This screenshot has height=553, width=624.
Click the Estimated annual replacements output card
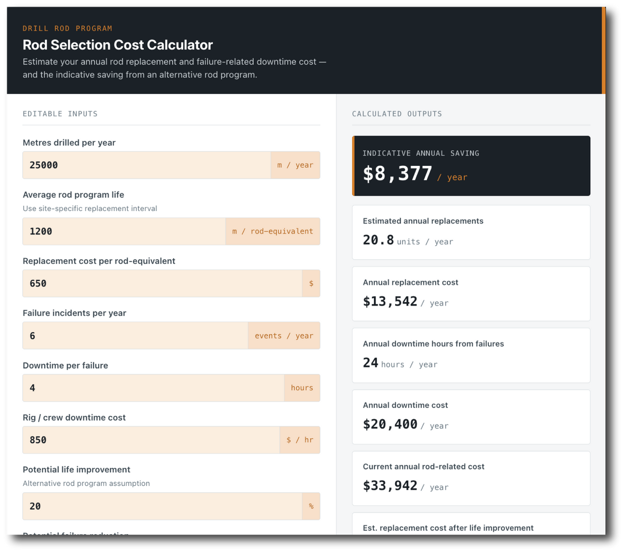point(471,232)
